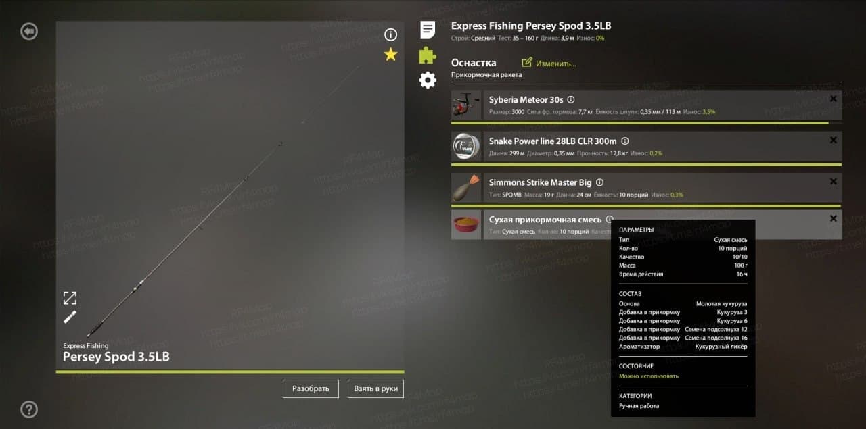Remove the Syberia Meteor 30s reel
This screenshot has height=429, width=866.
pos(833,99)
